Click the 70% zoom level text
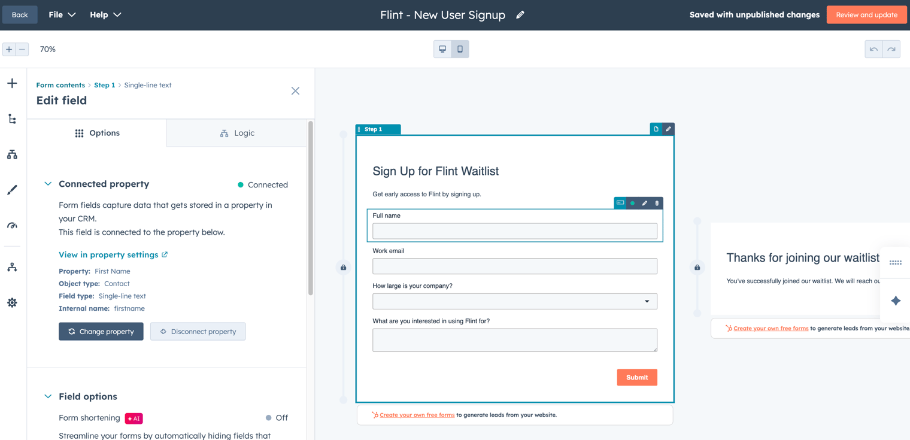910x440 pixels. (x=48, y=49)
